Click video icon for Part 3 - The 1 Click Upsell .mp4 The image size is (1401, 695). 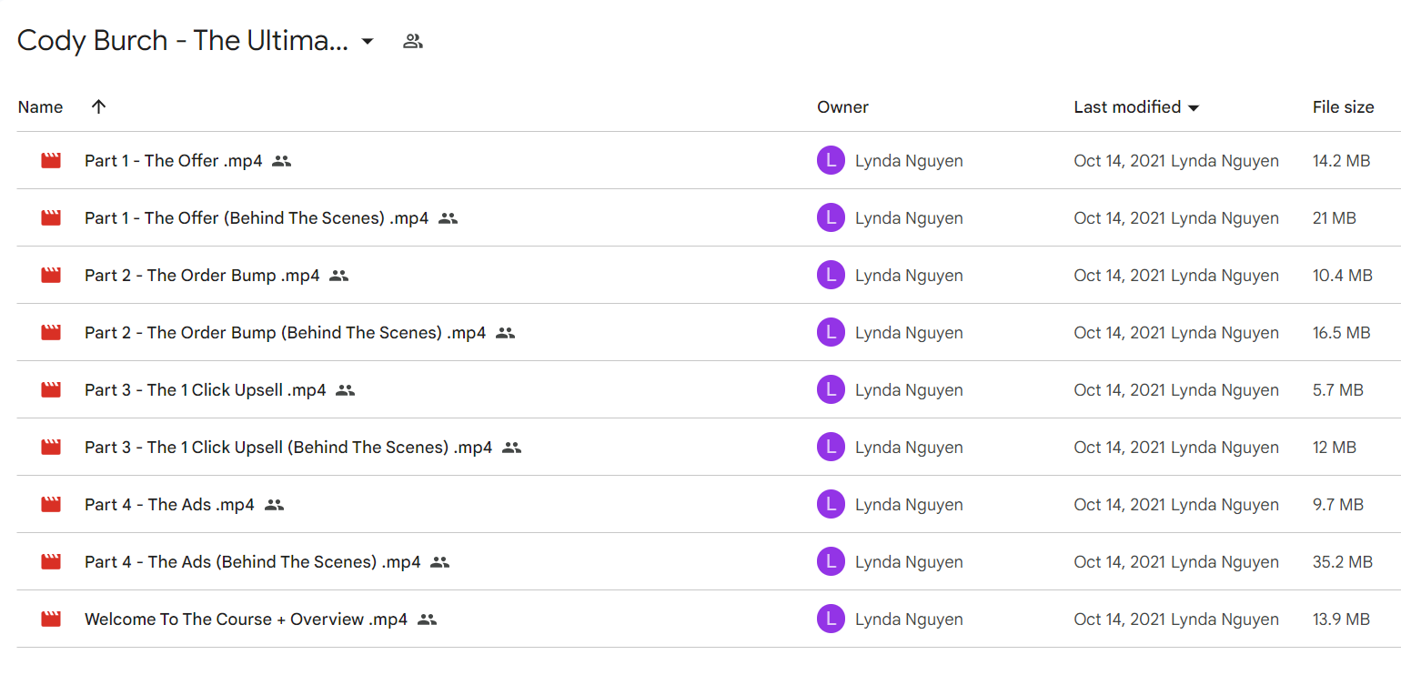[x=51, y=390]
